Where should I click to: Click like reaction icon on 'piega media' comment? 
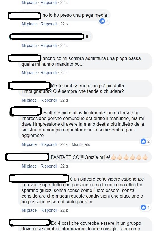(x=102, y=21)
